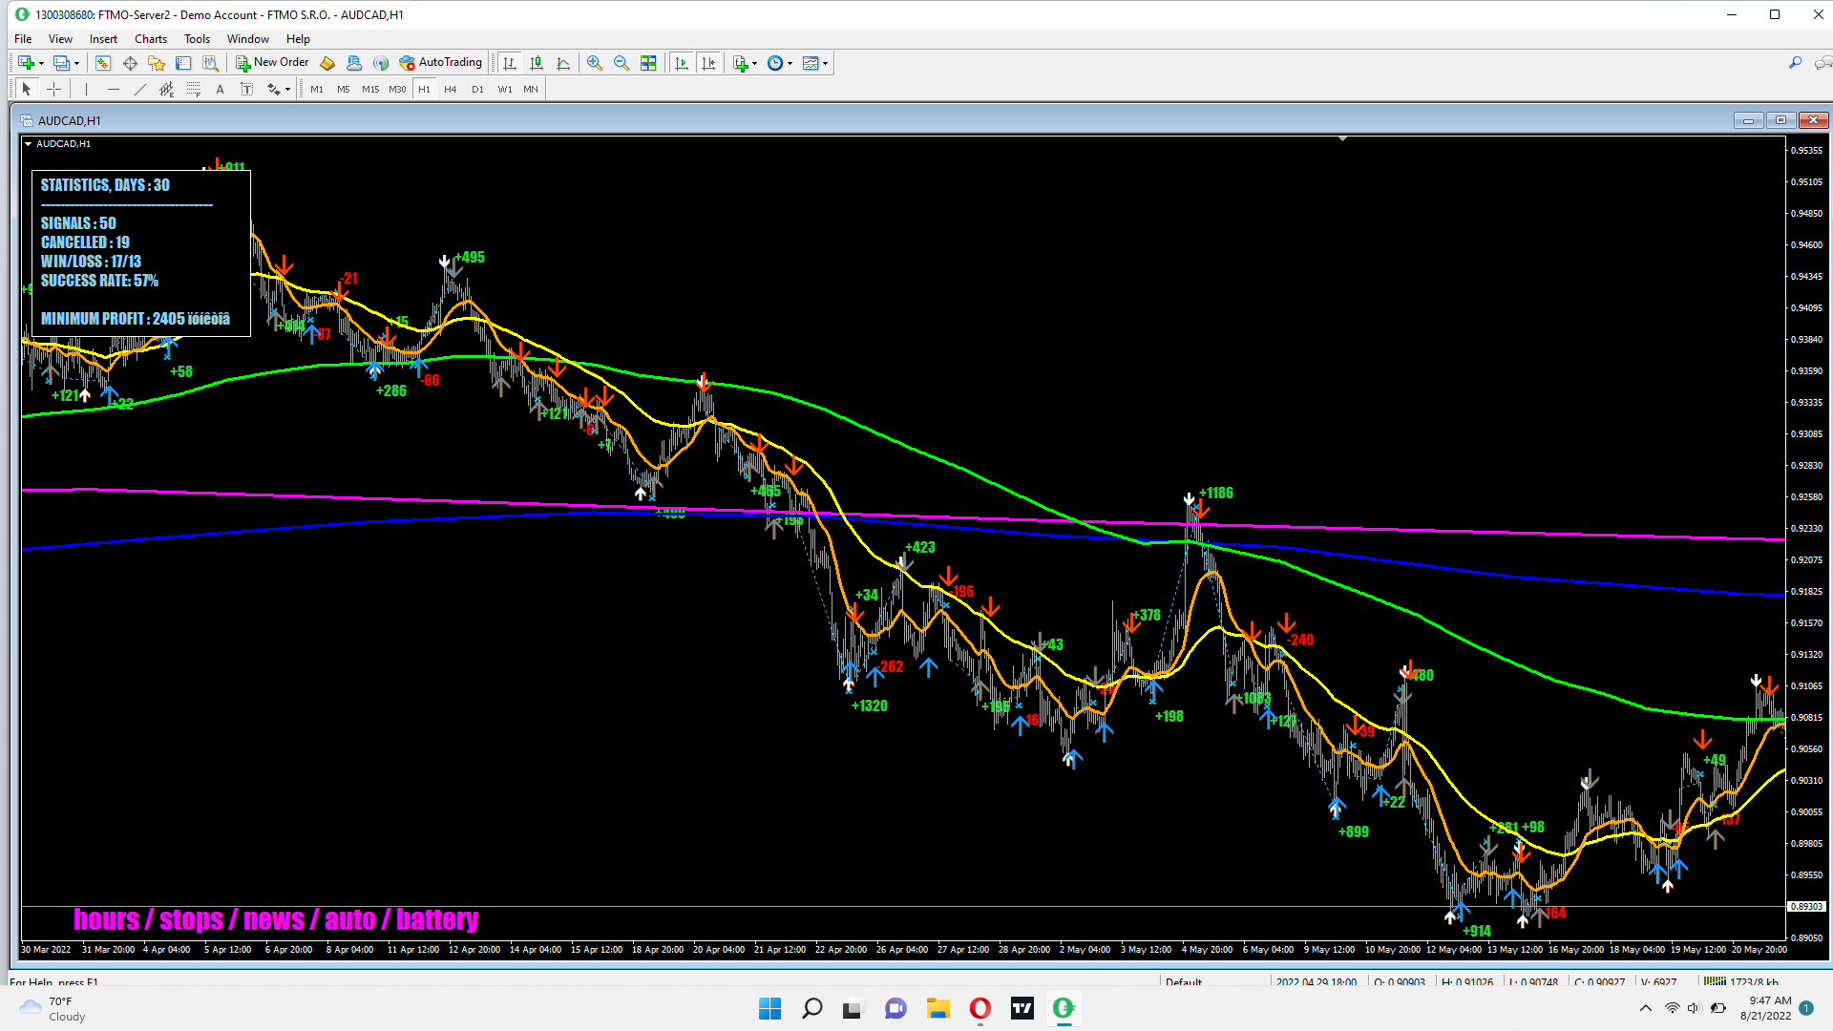Image resolution: width=1833 pixels, height=1031 pixels.
Task: Select the trendline drawing tool
Action: pyautogui.click(x=140, y=89)
